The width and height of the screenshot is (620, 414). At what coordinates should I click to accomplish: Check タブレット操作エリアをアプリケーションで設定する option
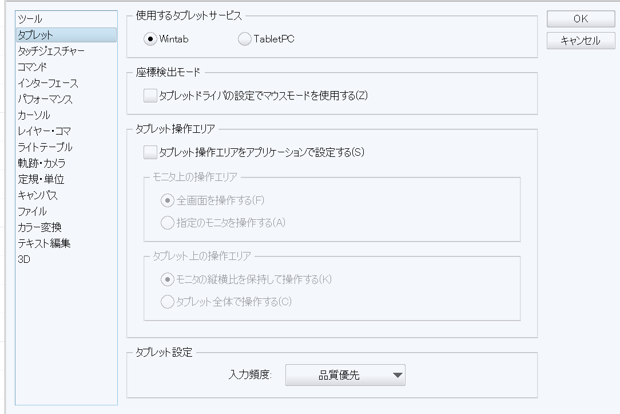[150, 152]
